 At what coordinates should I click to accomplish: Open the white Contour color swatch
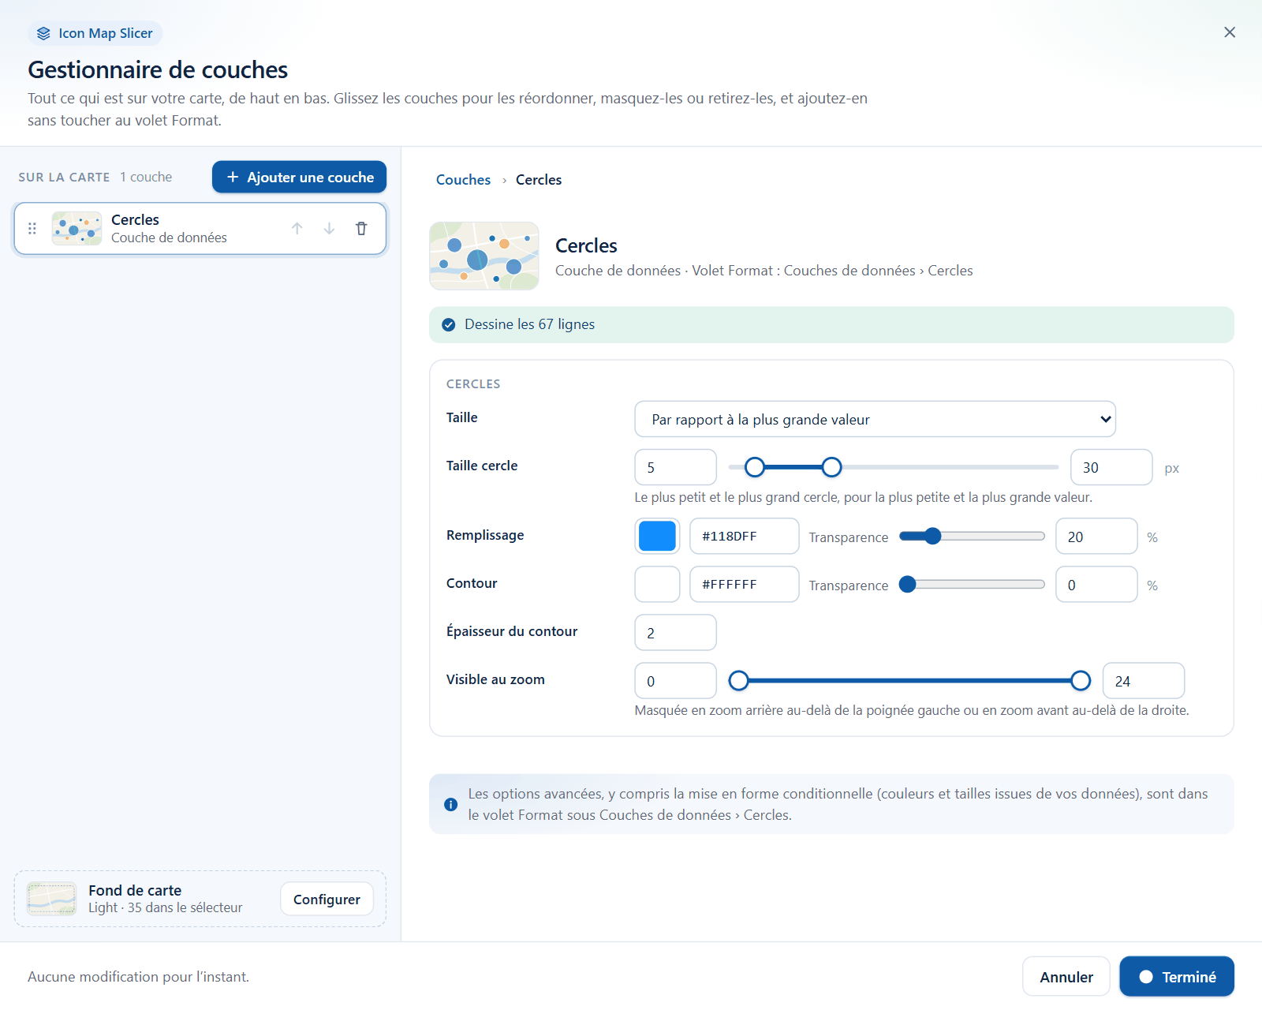coord(657,584)
